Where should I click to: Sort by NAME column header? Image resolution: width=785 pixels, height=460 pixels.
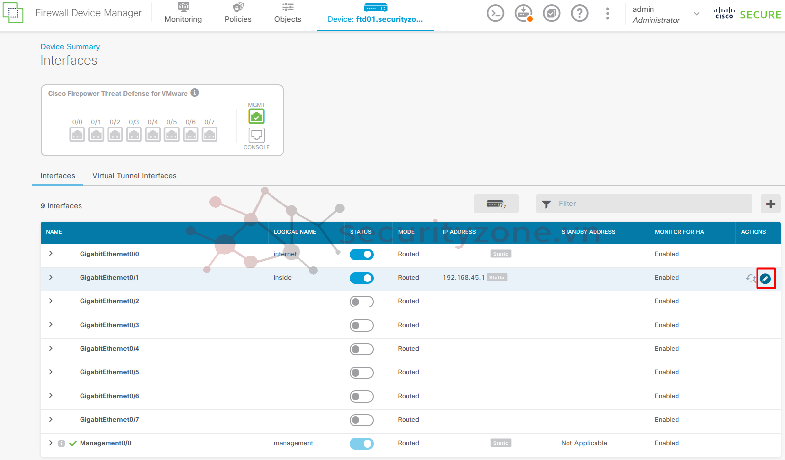point(54,232)
